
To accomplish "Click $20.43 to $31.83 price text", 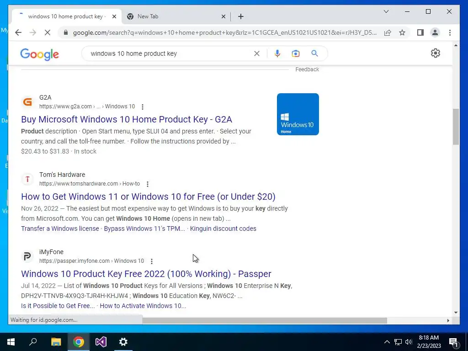I will 45,151.
